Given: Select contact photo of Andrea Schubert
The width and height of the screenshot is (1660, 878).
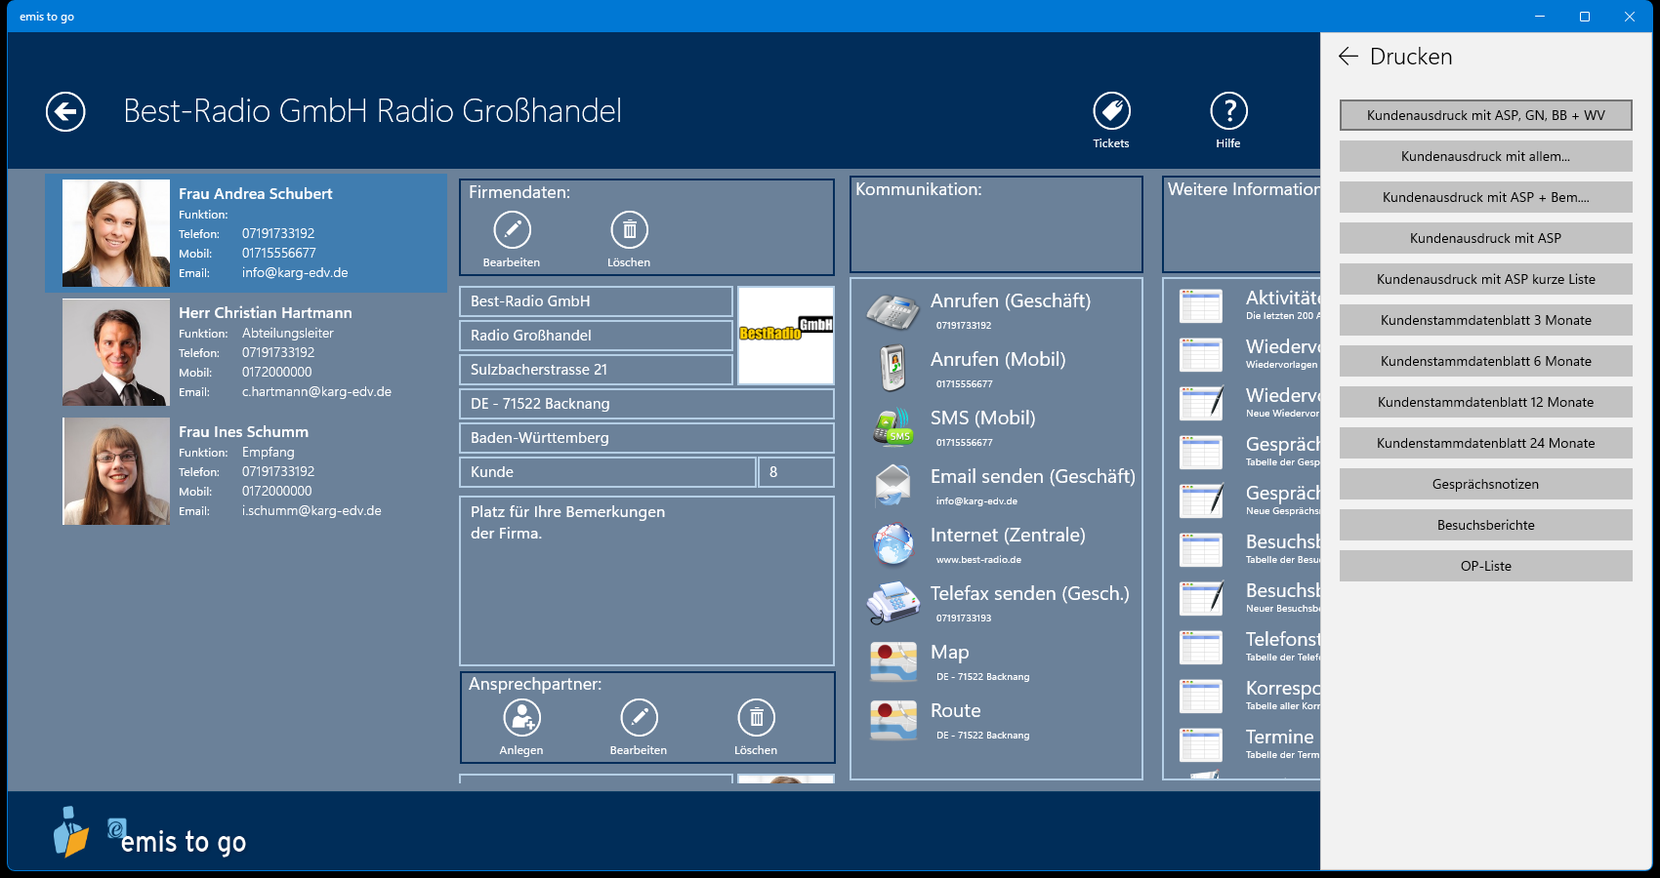Looking at the screenshot, I should click(x=116, y=233).
